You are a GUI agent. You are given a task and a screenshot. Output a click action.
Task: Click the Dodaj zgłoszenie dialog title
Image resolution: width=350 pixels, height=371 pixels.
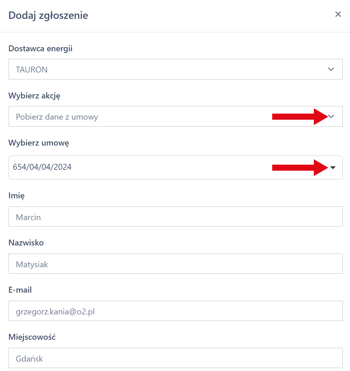48,15
